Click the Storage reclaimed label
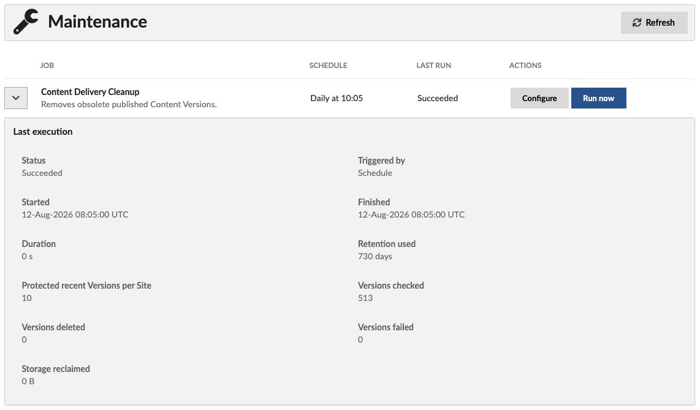Viewport: 700px width, 410px height. (x=56, y=369)
